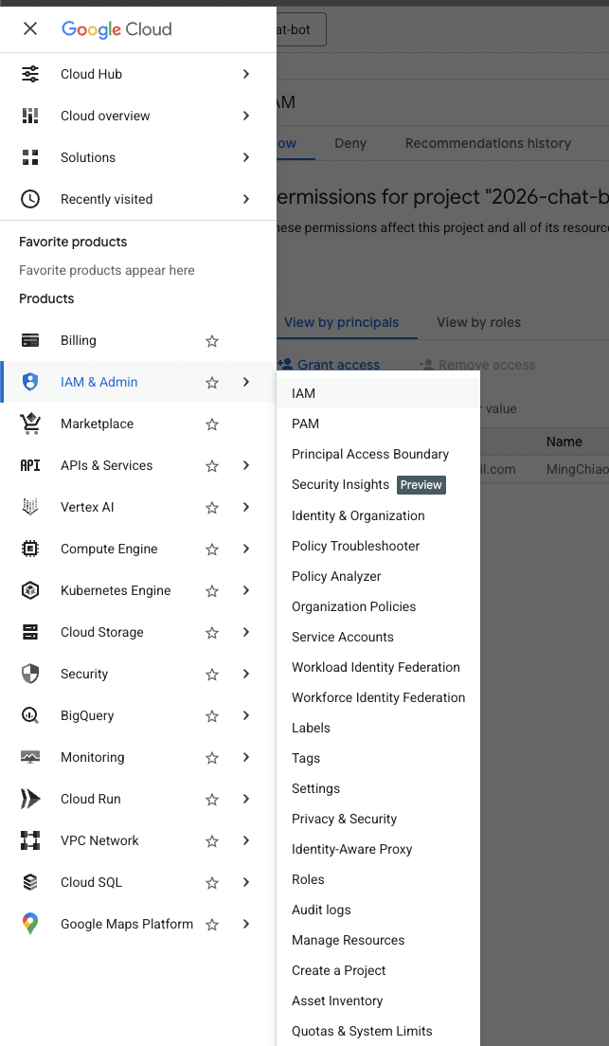Viewport: 609px width, 1046px height.
Task: Click the Cloud Run arrows icon
Action: 30,799
